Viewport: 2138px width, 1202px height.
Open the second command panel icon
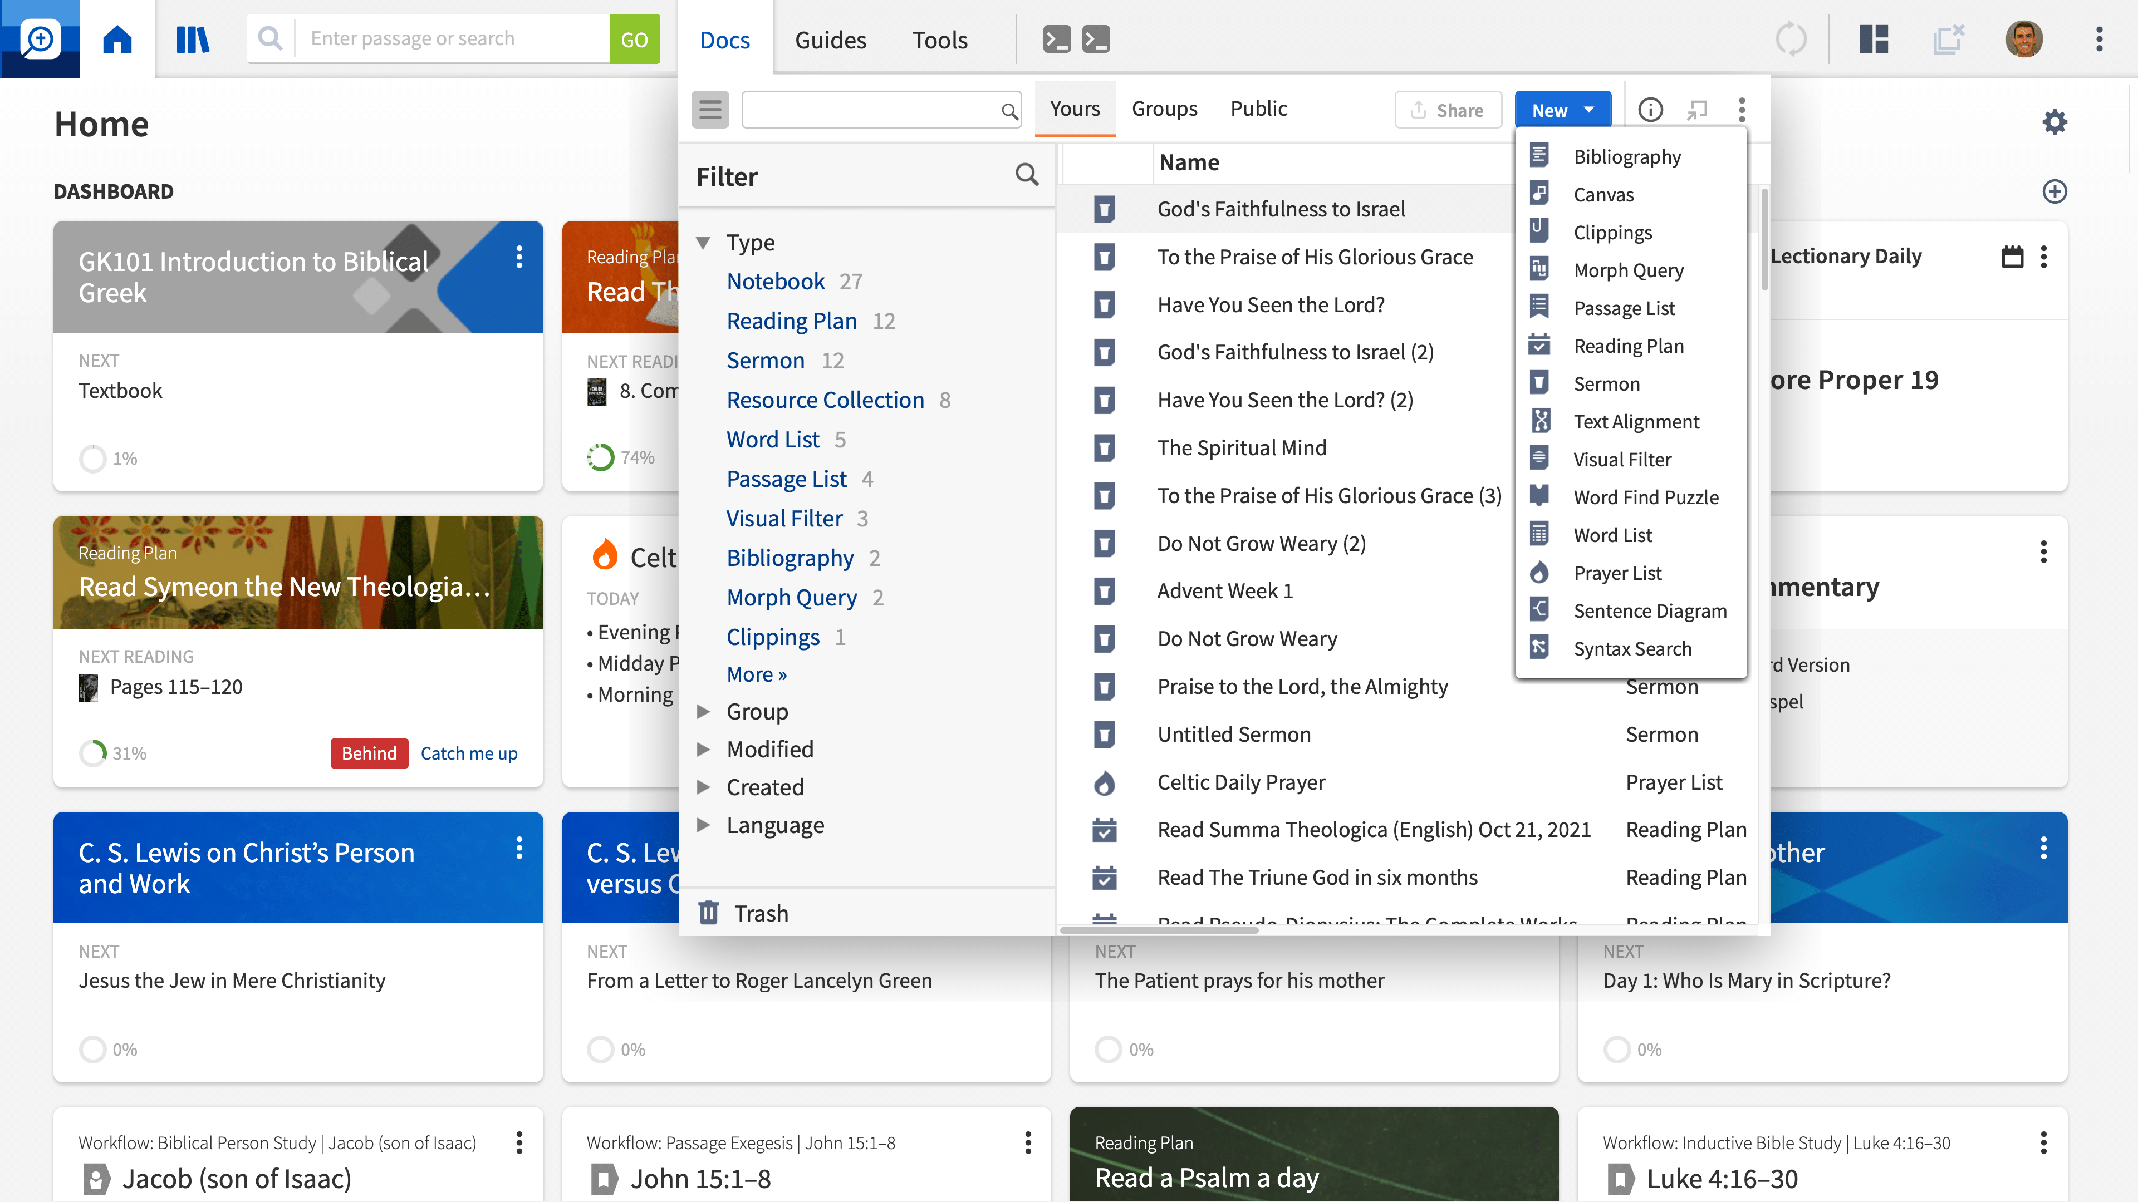click(x=1096, y=39)
